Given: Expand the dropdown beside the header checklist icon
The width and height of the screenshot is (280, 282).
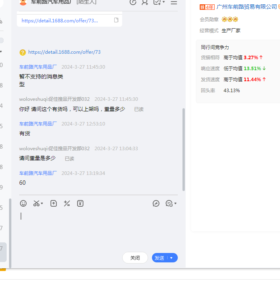Looking at the screenshot, I should pyautogui.click(x=163, y=2).
